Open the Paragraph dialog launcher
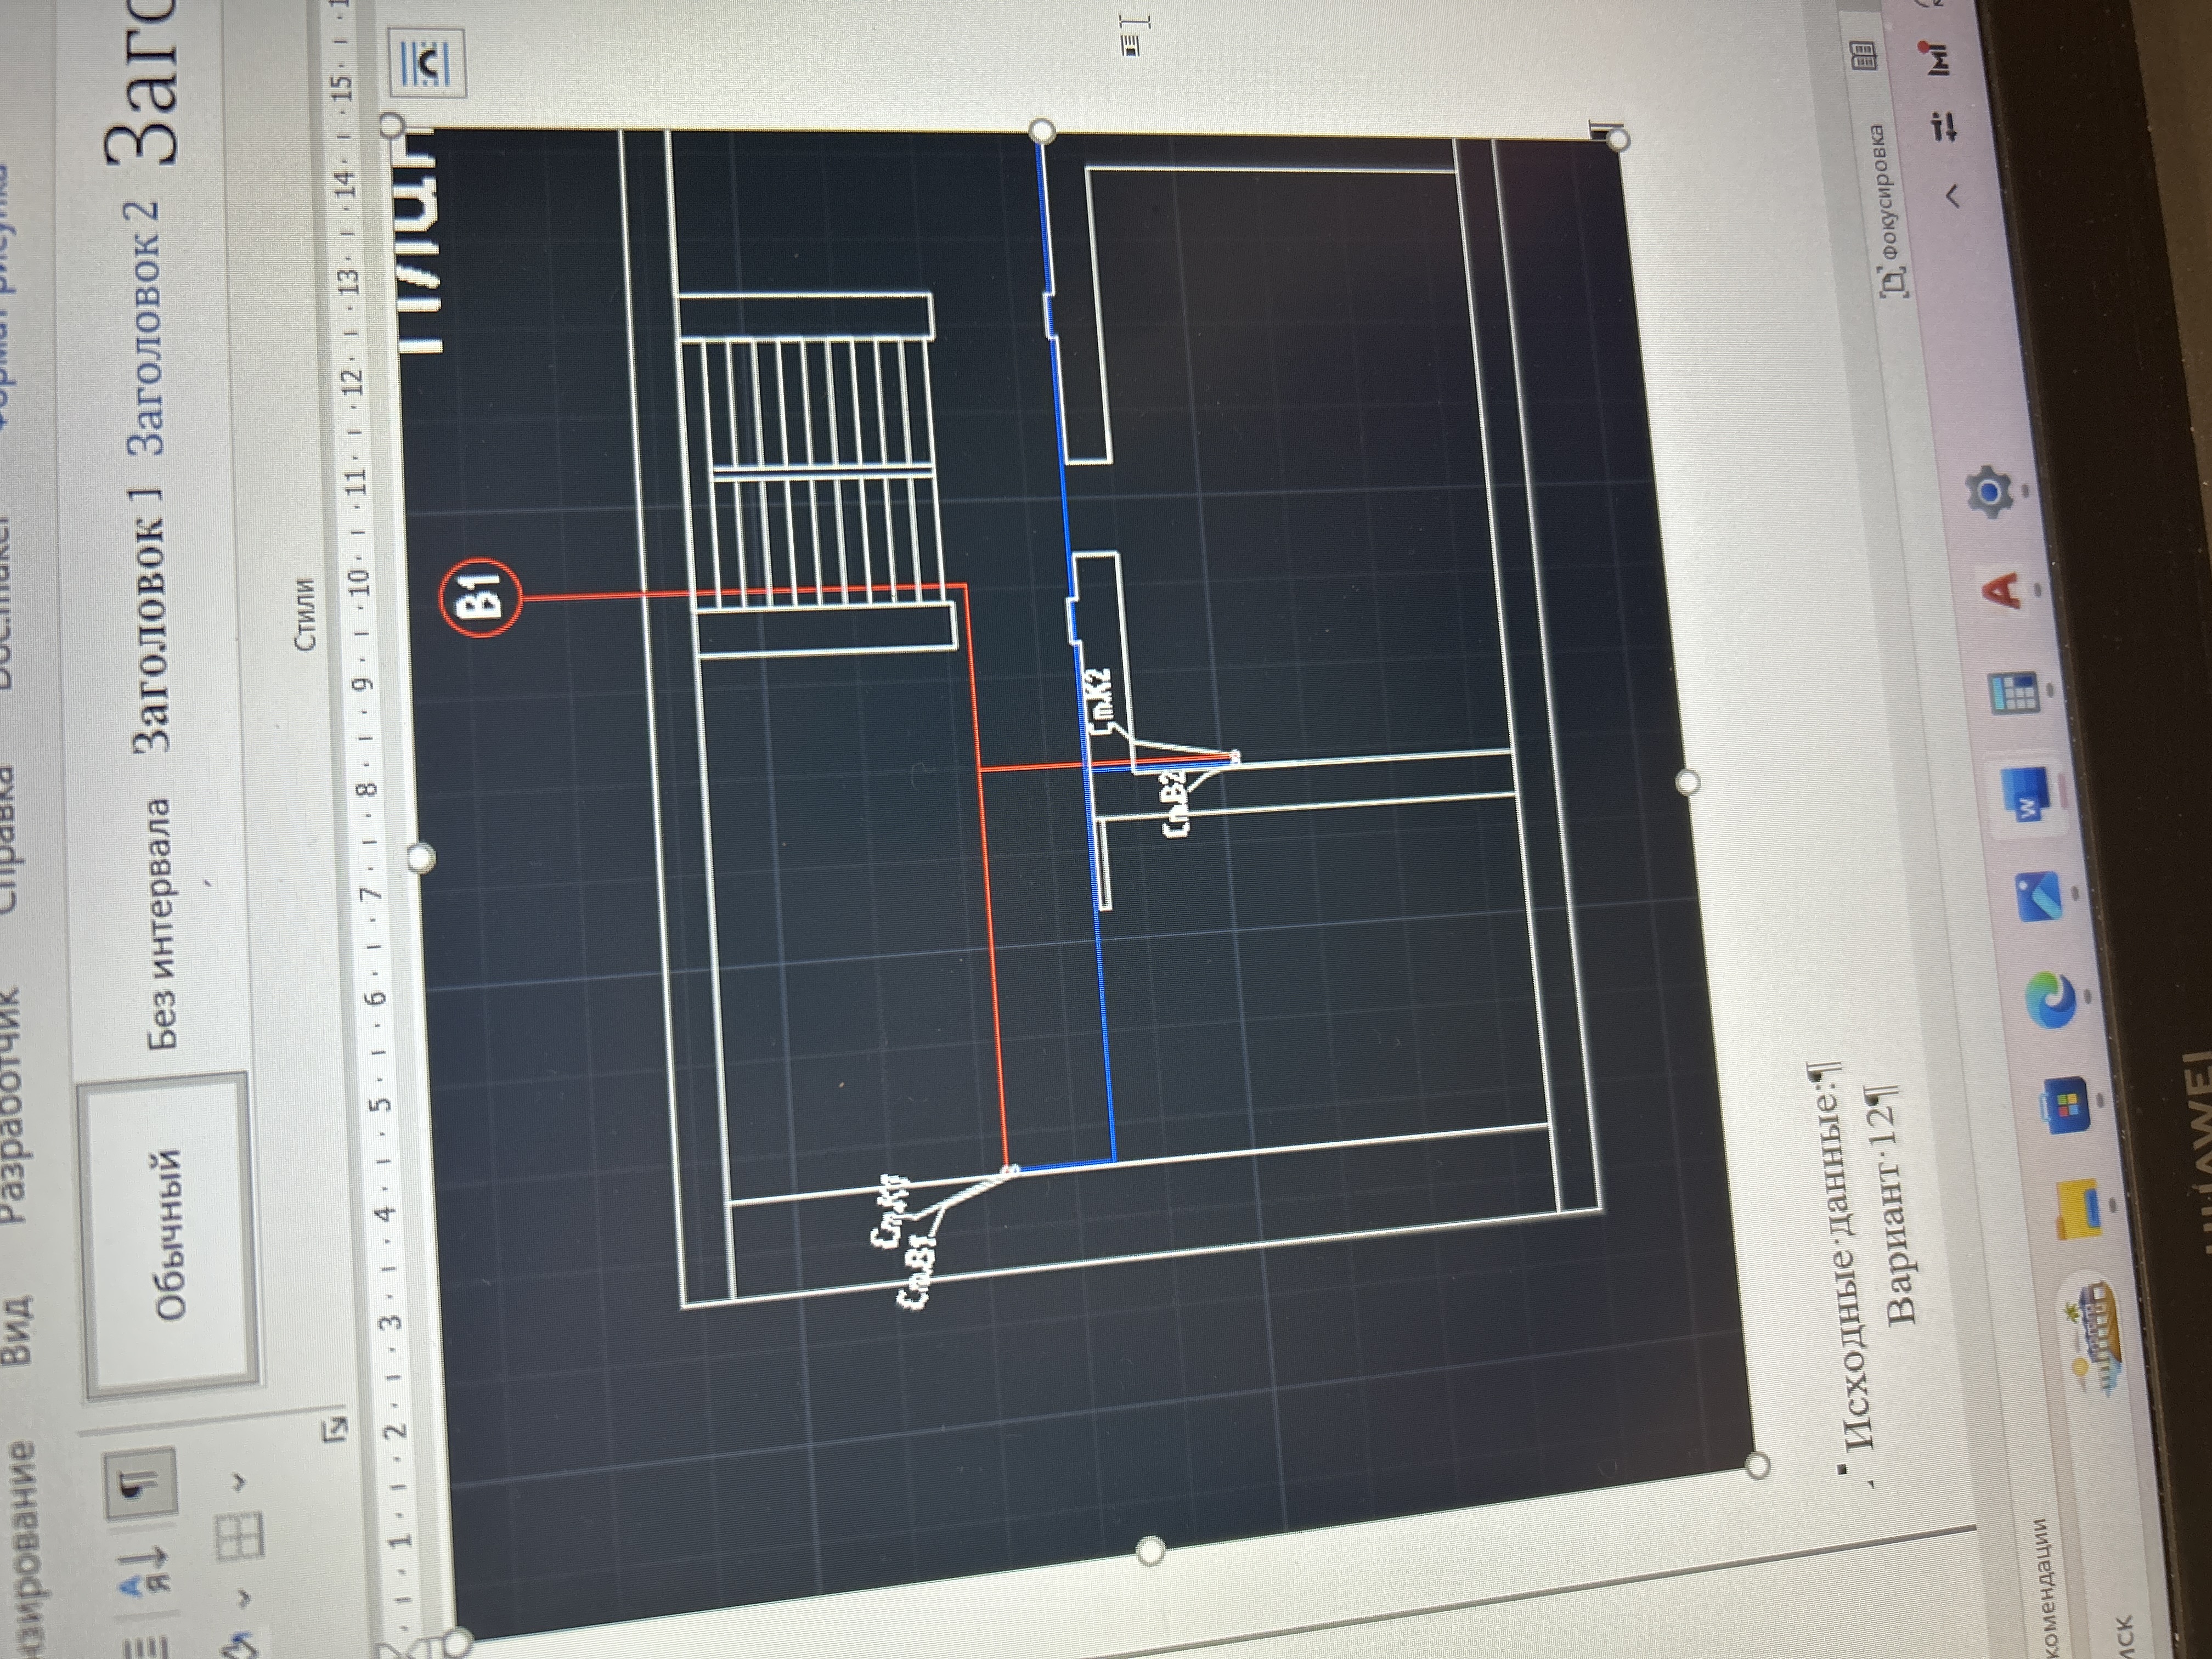 [x=336, y=1430]
